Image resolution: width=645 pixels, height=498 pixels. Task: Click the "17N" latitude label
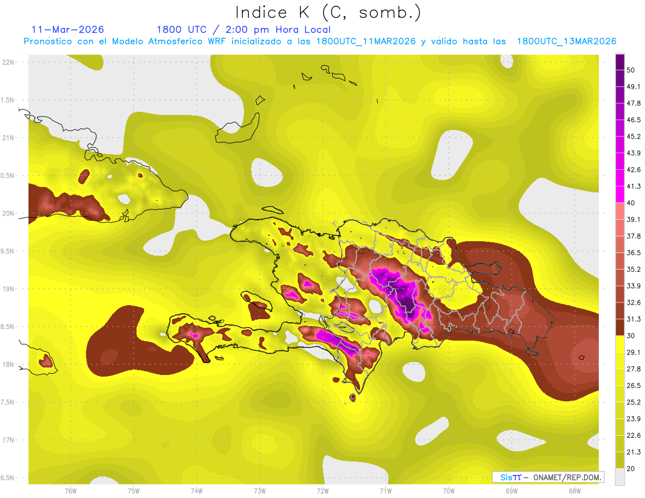coord(8,440)
